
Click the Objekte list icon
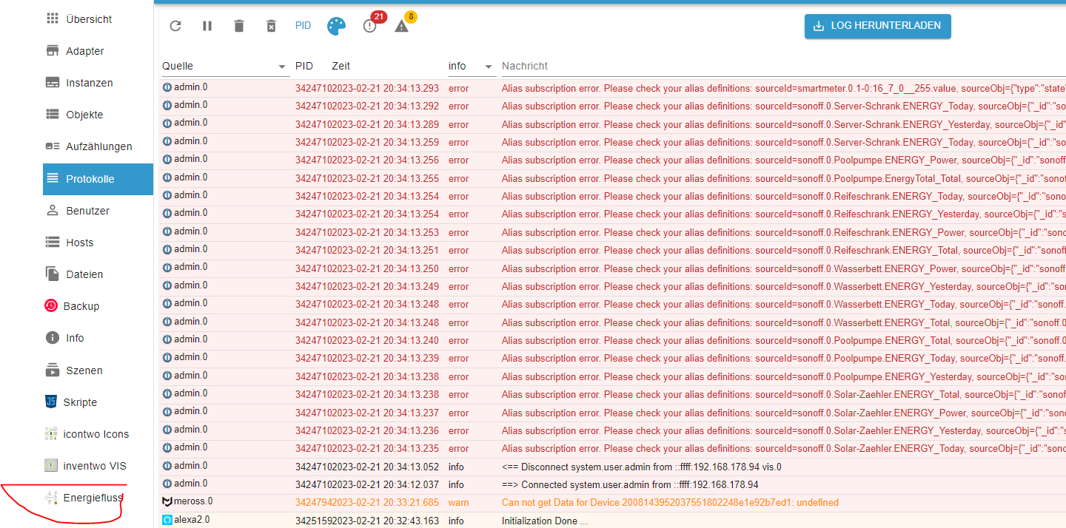click(53, 115)
